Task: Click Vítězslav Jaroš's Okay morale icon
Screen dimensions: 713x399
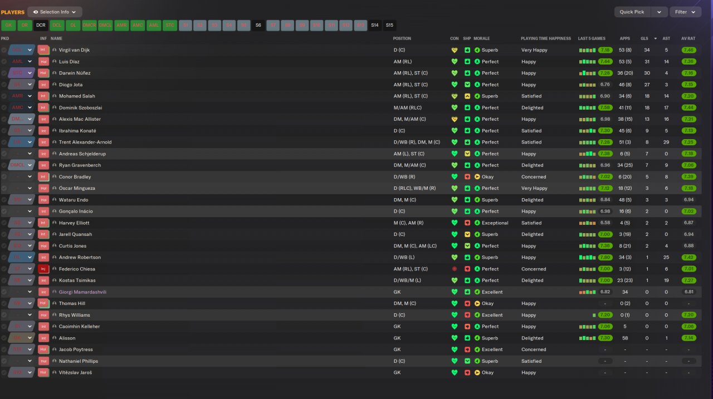Action: point(477,372)
